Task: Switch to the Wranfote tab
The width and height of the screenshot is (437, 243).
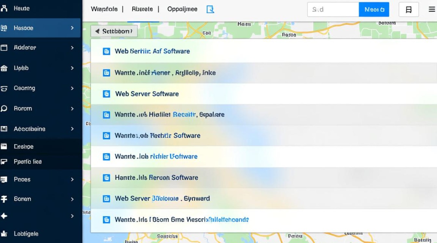Action: tap(104, 9)
